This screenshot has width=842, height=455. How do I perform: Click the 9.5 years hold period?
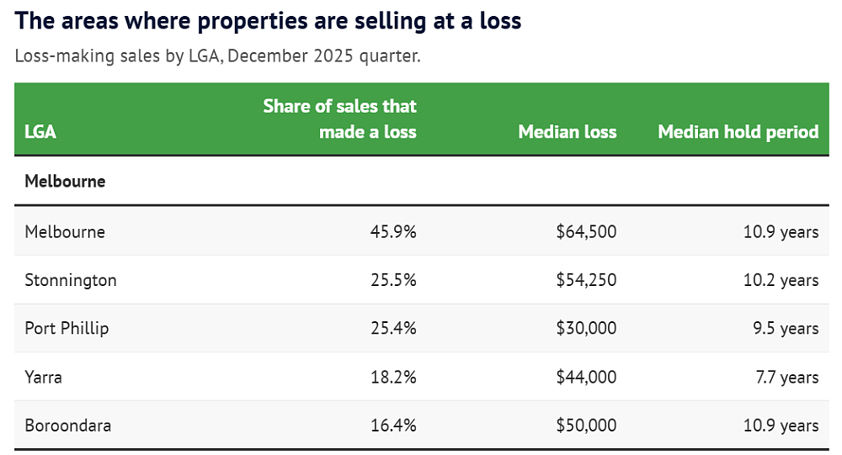pos(786,328)
